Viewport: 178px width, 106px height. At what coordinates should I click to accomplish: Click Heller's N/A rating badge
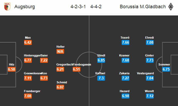(60, 51)
